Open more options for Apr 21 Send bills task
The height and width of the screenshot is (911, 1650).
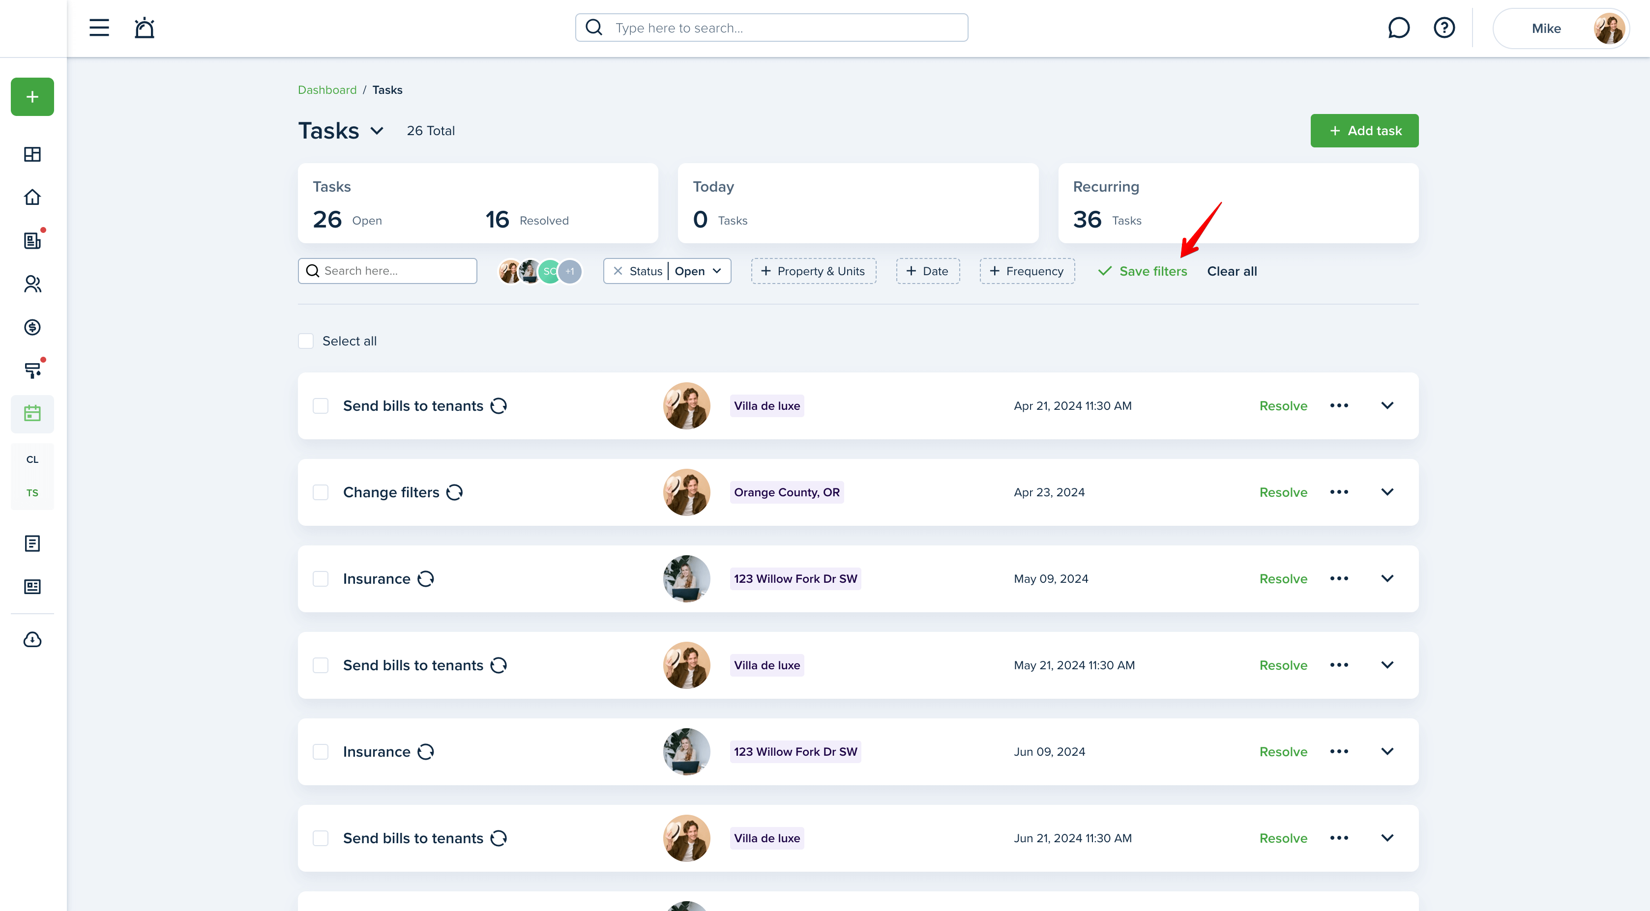click(x=1339, y=405)
